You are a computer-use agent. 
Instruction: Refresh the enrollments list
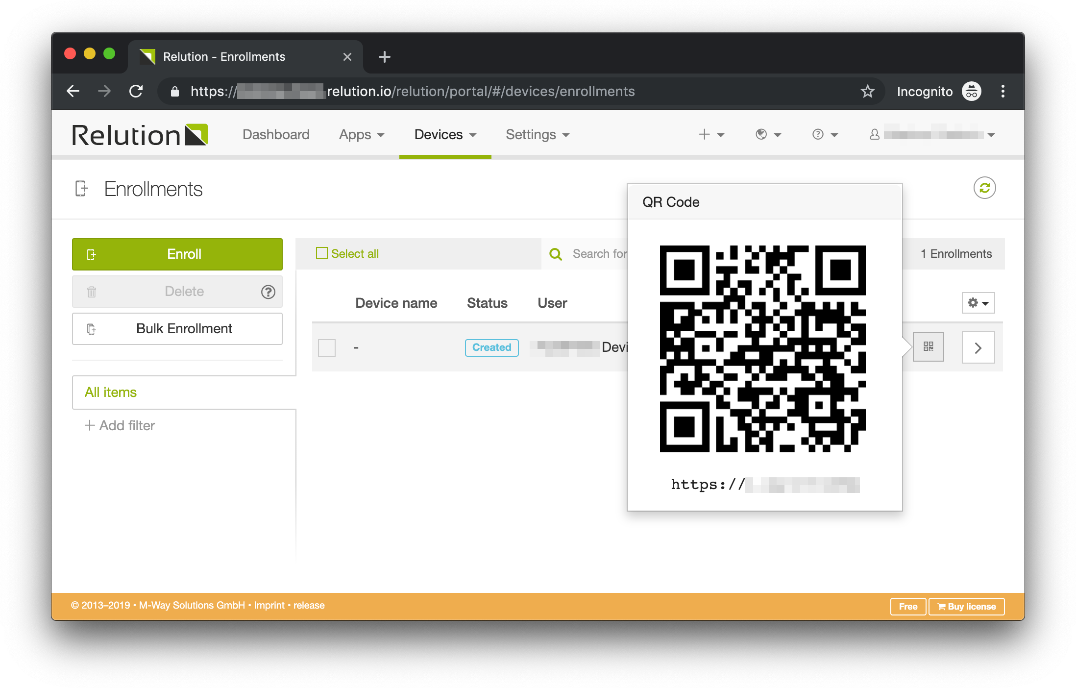[x=984, y=188]
